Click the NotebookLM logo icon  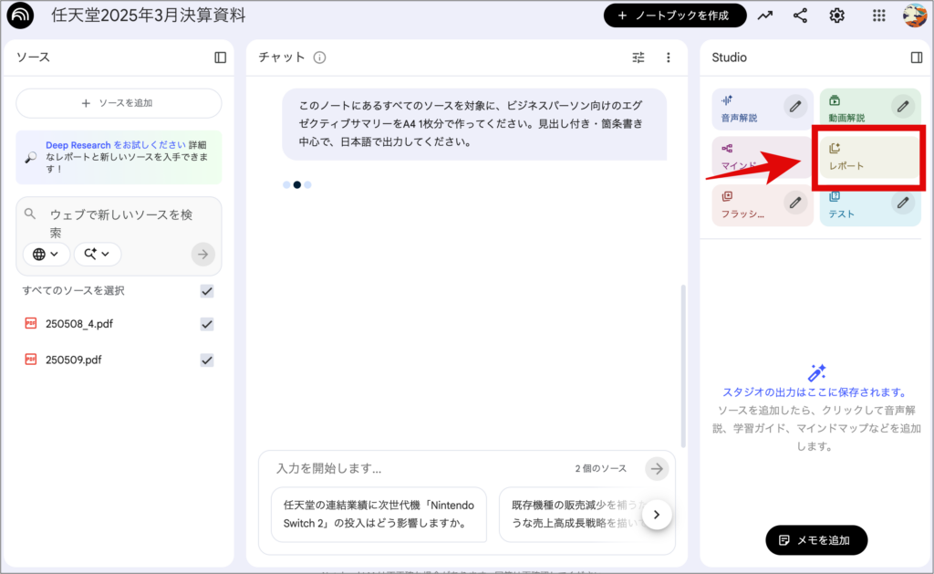[20, 16]
